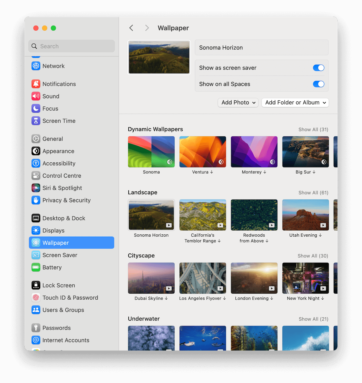Choose the Monterey dynamic wallpaper thumbnail
Image resolution: width=362 pixels, height=383 pixels.
pyautogui.click(x=254, y=152)
